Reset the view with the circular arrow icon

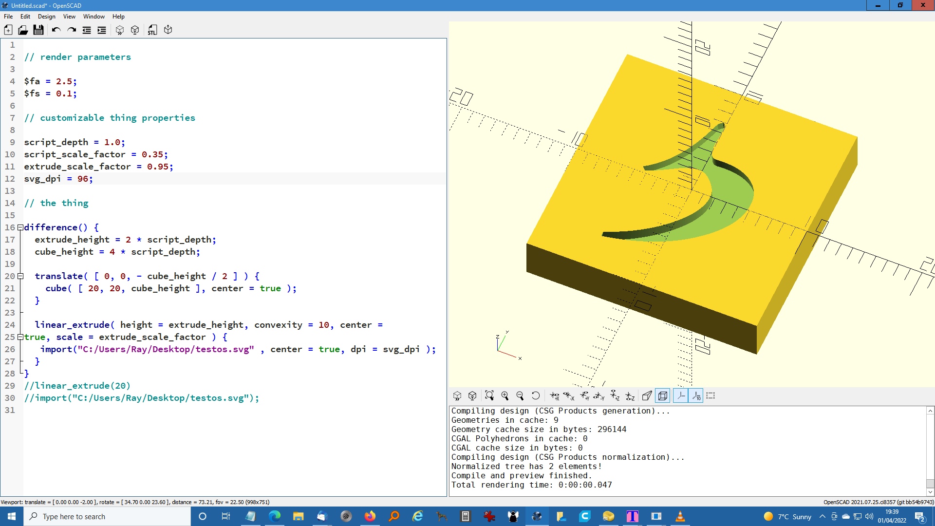click(x=536, y=396)
